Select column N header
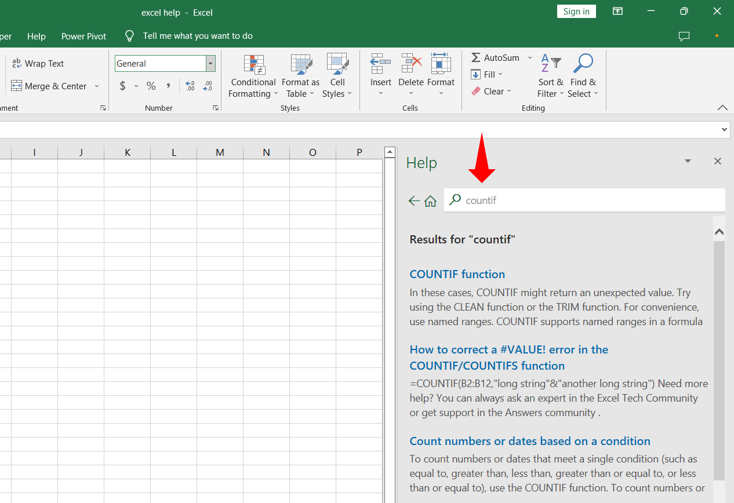The width and height of the screenshot is (734, 503). [x=266, y=152]
